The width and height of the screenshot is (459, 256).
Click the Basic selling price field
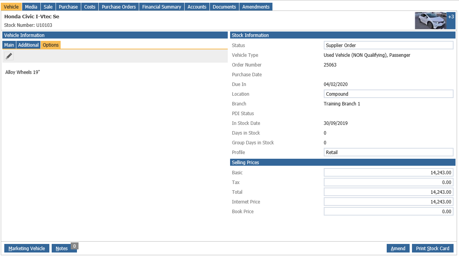tap(388, 172)
